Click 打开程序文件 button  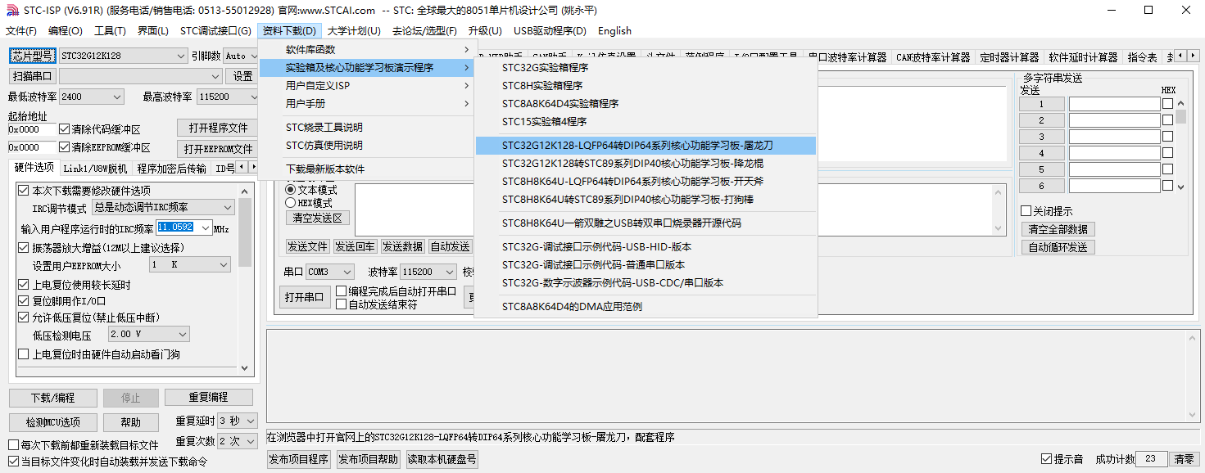pos(217,128)
